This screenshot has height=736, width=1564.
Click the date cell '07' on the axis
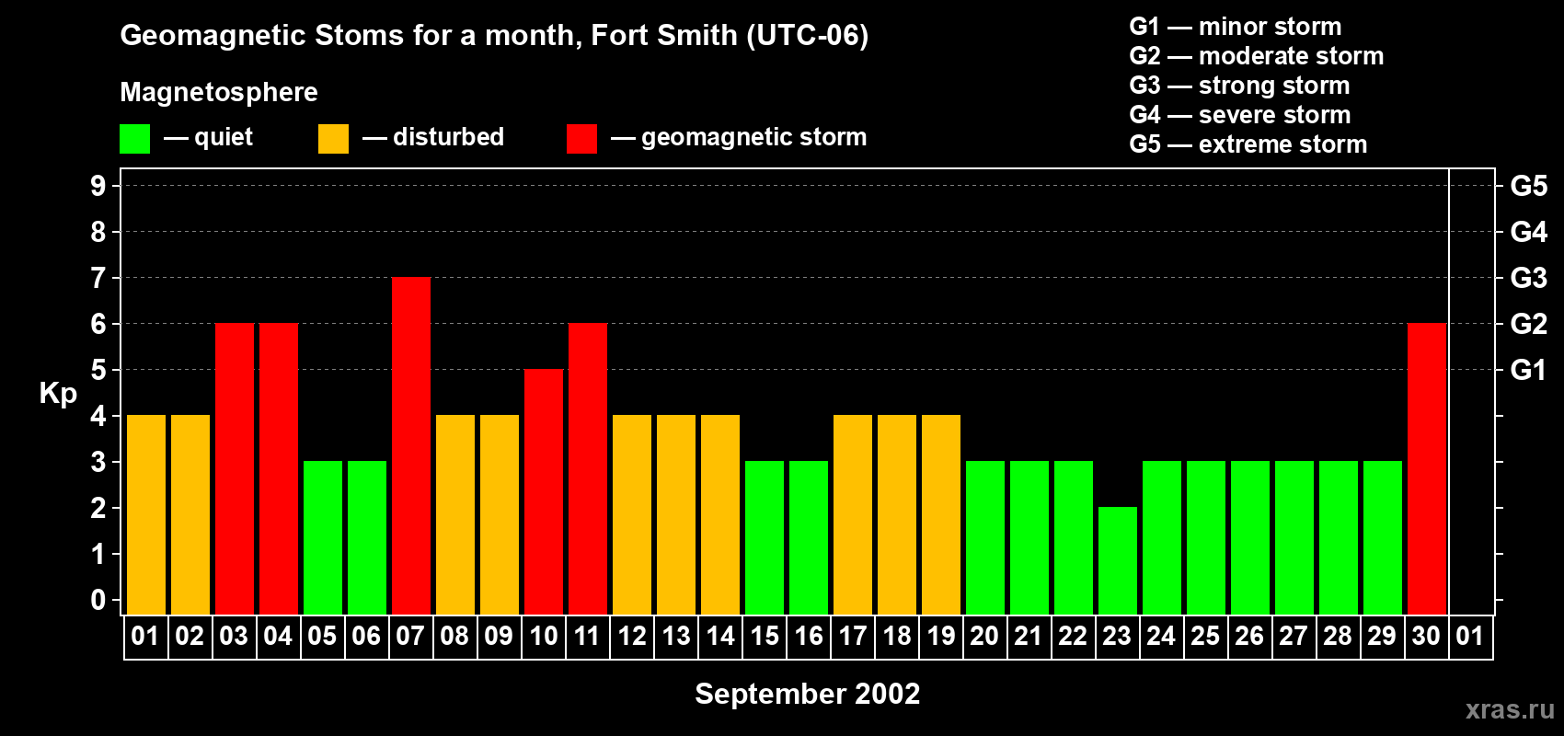[x=411, y=637]
